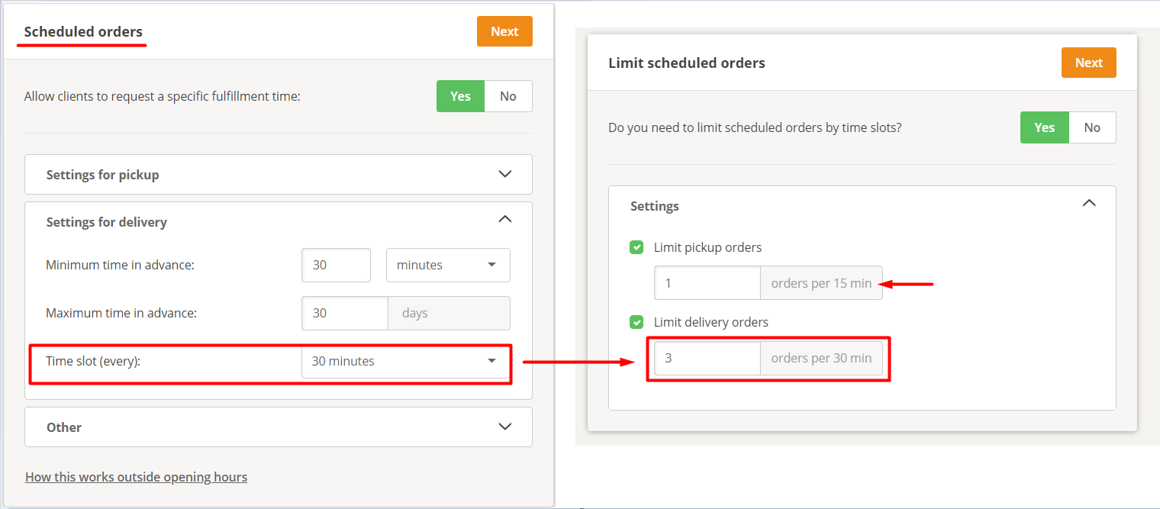Screen dimensions: 1160x509
Task: Click Next in Scheduled orders panel
Action: [x=504, y=31]
